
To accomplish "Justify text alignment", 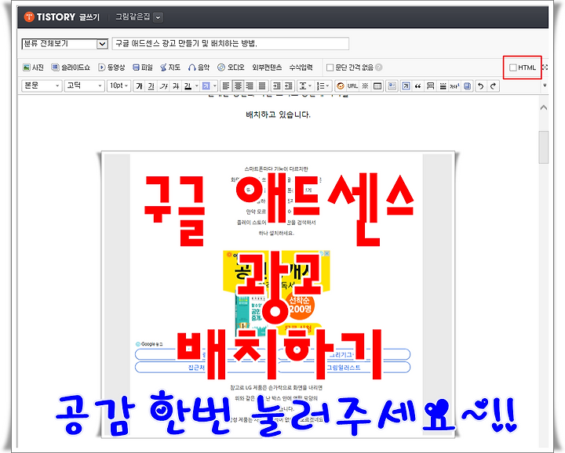I will point(262,86).
